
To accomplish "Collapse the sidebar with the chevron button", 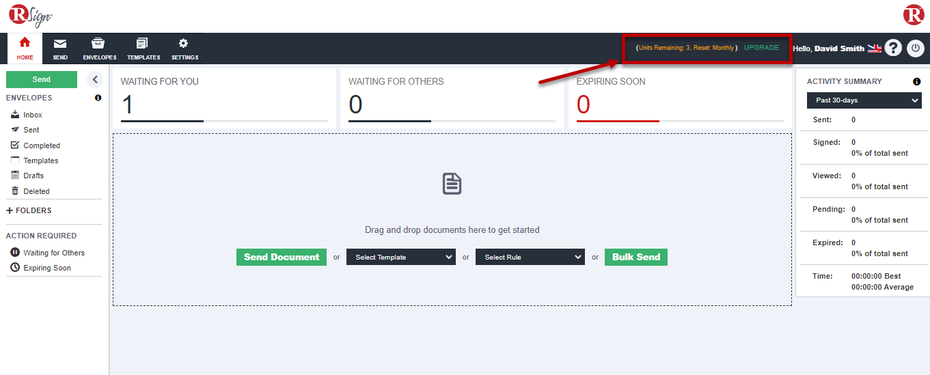I will pyautogui.click(x=95, y=80).
